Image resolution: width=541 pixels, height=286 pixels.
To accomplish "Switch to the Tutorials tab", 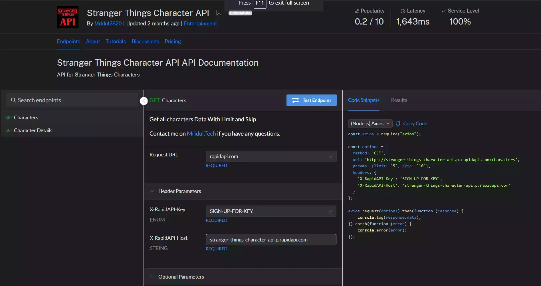I will (x=116, y=41).
